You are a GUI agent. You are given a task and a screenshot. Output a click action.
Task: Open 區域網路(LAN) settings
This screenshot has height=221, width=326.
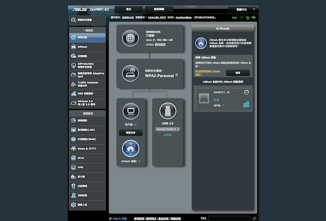click(x=87, y=130)
